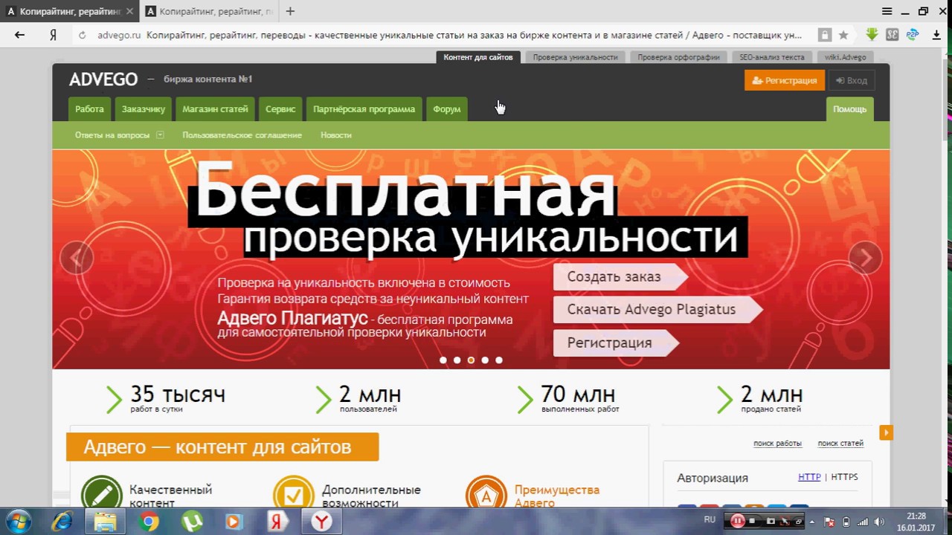
Task: Go back with the browser back arrow
Action: 19,35
